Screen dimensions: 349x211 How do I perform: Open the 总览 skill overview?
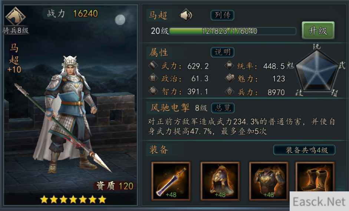point(223,108)
